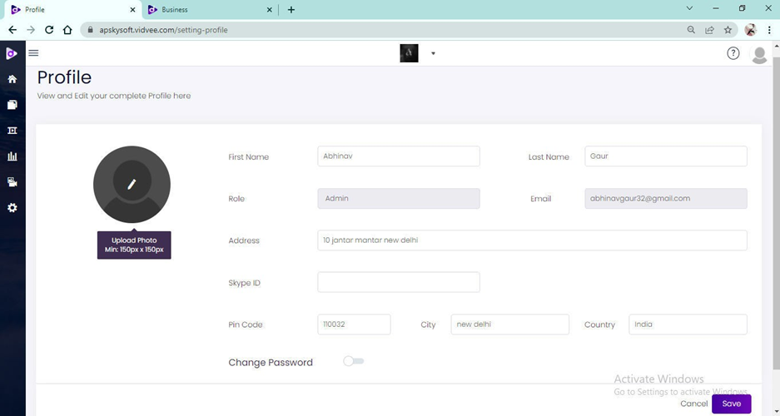Click the workspace thumbnail image in the header
The height and width of the screenshot is (416, 780).
click(409, 53)
